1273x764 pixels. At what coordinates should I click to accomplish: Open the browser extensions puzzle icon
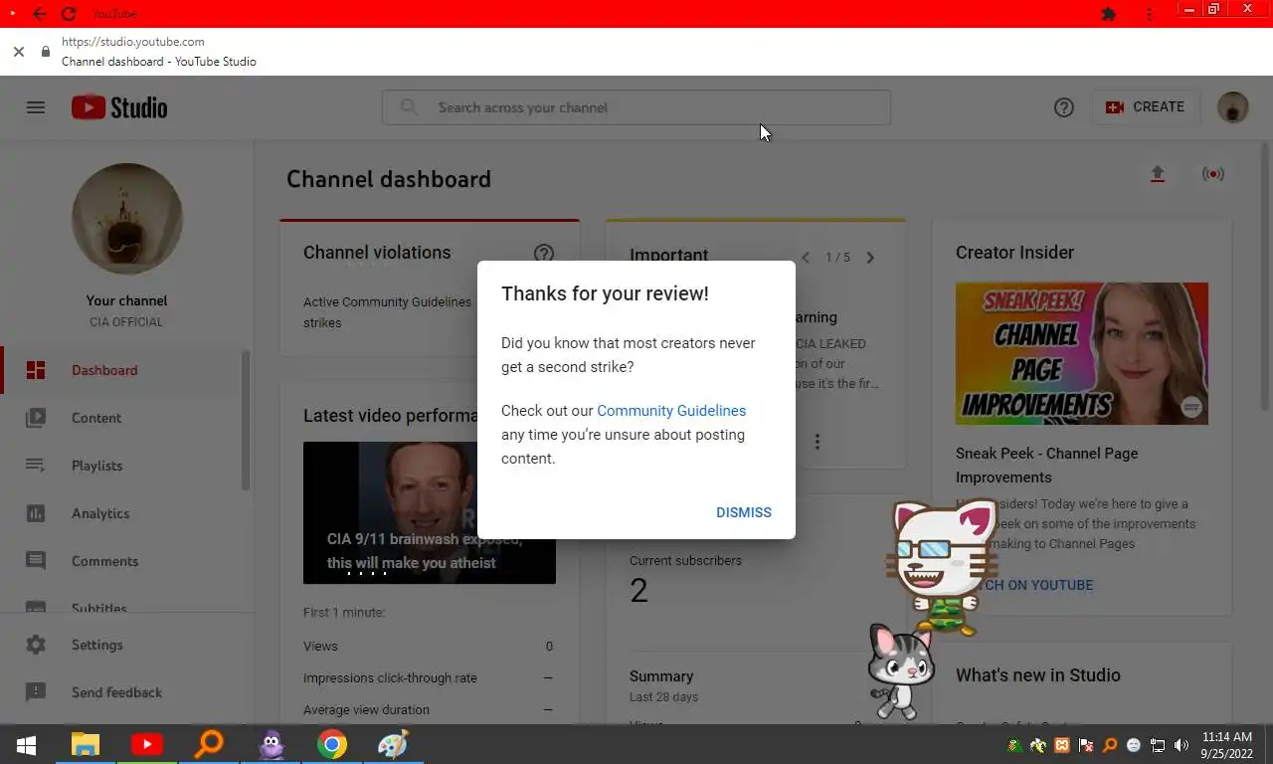(x=1109, y=14)
